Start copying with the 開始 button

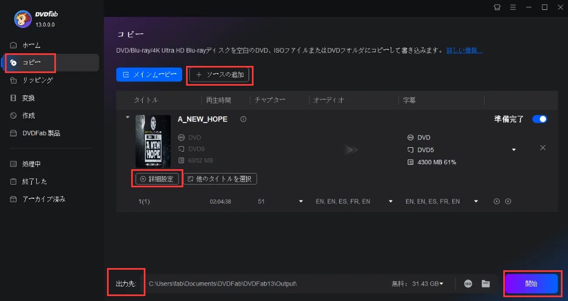click(531, 283)
